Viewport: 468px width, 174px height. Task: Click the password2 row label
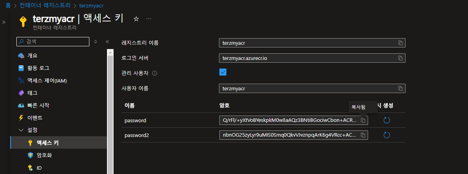point(137,135)
